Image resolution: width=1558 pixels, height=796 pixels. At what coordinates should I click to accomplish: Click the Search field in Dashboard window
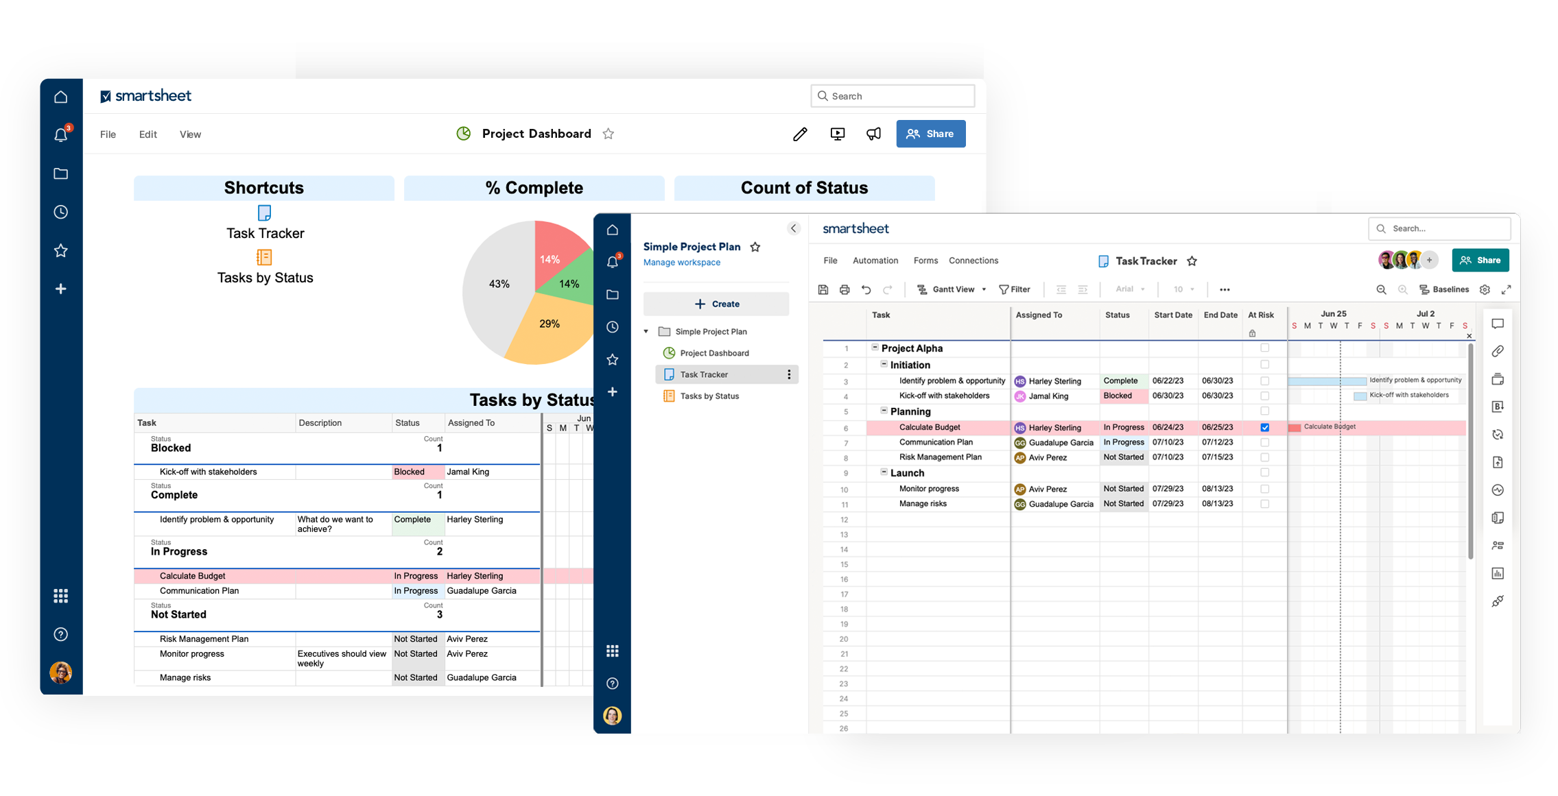892,96
